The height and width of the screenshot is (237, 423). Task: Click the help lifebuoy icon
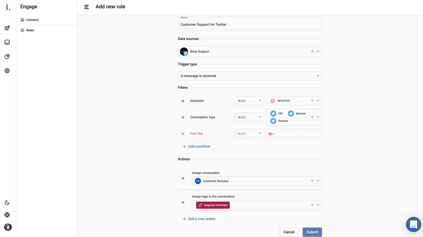[x=7, y=215]
